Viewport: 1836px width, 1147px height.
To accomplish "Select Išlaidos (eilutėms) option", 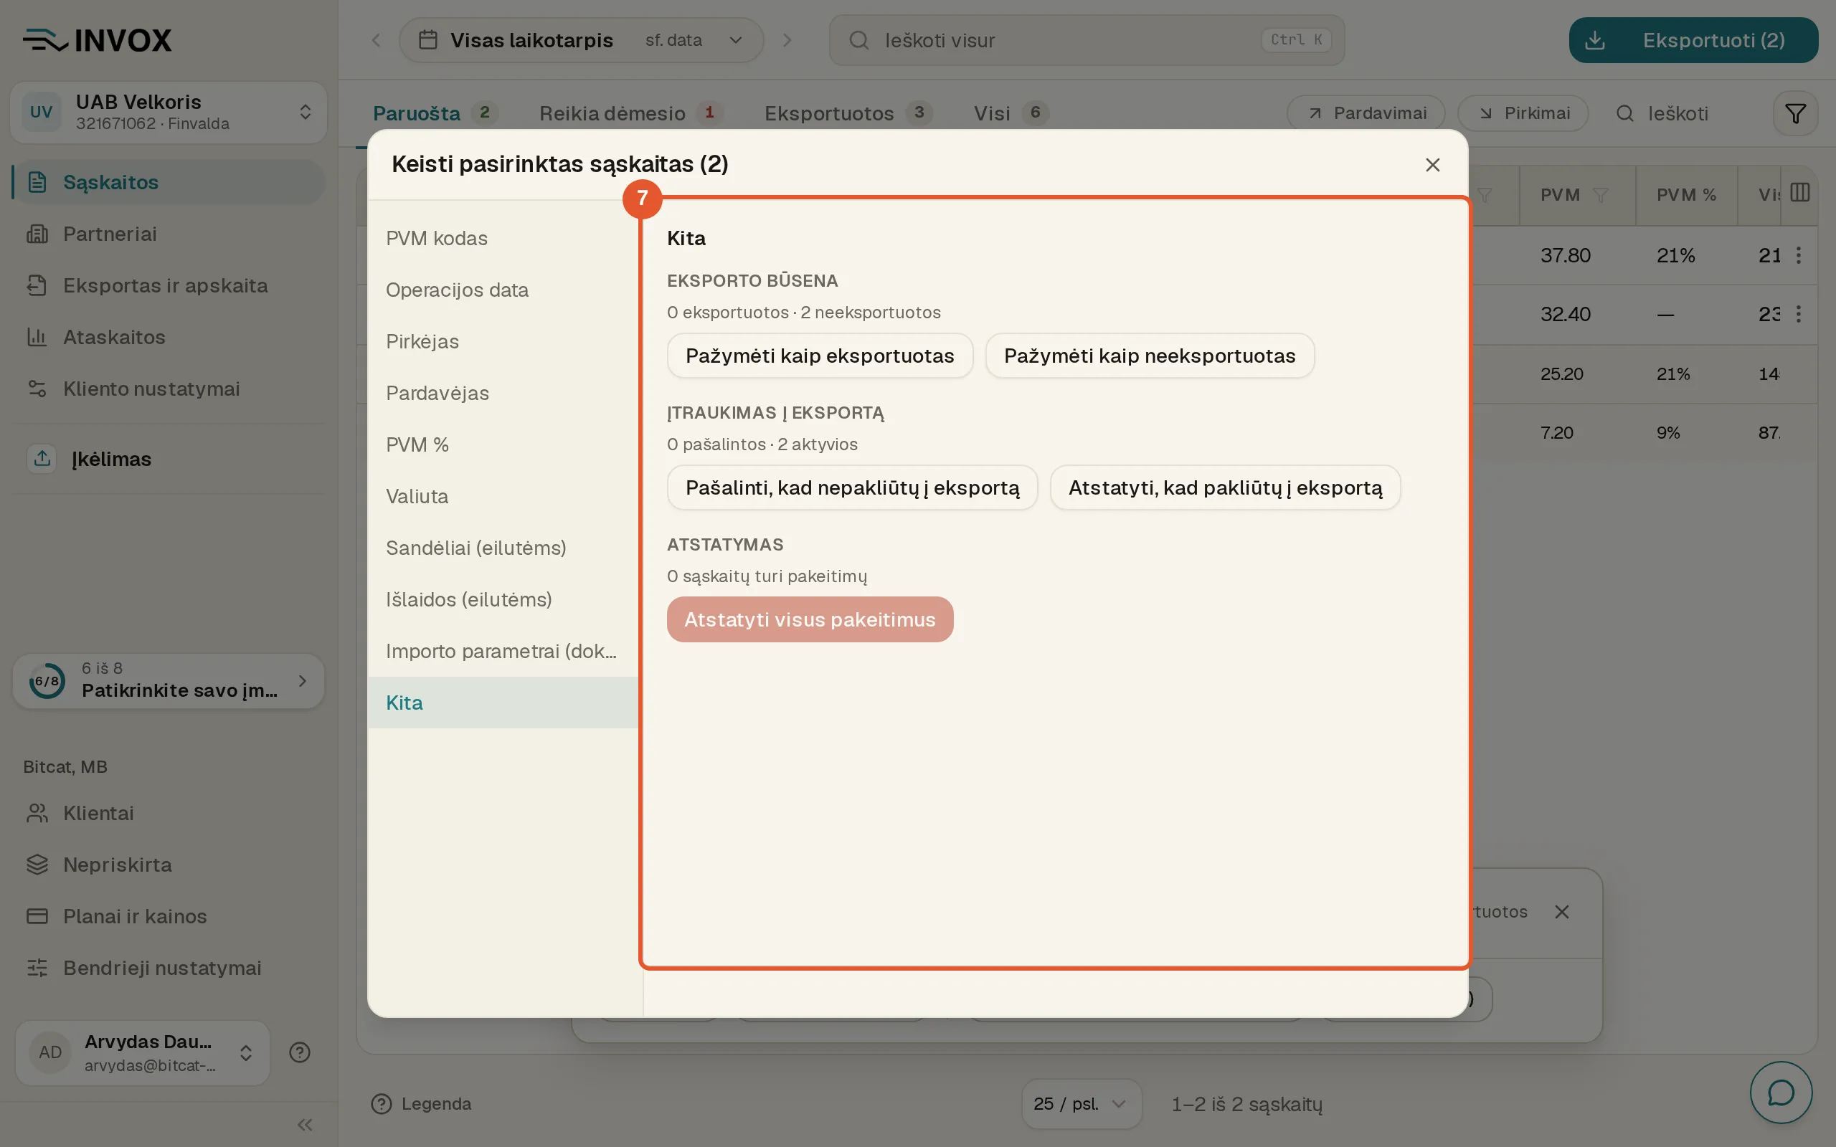I will 503,599.
